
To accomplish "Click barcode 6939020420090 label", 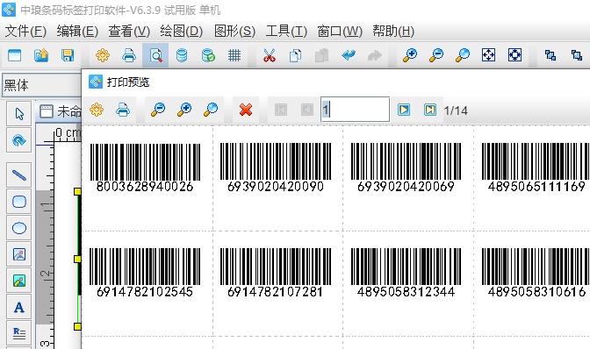I will [x=276, y=167].
